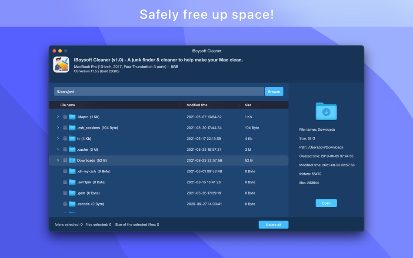Click the tt folder icon
This screenshot has width=413, height=258.
(72, 139)
